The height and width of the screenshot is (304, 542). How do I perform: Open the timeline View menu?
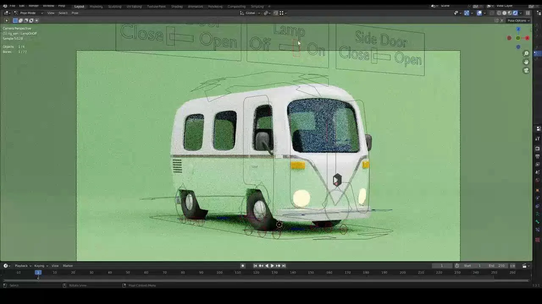tap(55, 266)
